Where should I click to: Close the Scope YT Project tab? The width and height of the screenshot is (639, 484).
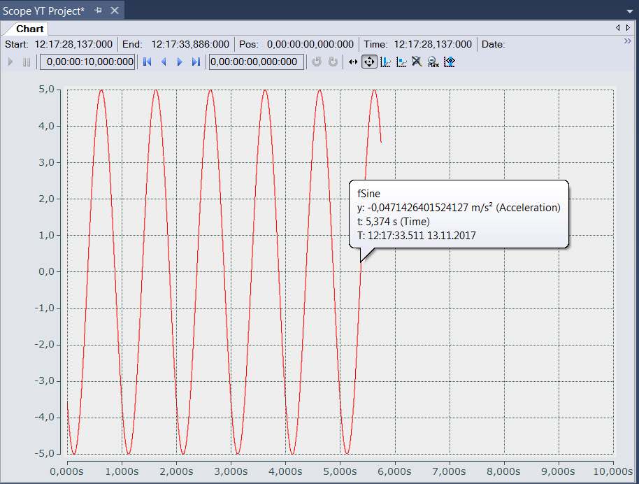click(115, 10)
